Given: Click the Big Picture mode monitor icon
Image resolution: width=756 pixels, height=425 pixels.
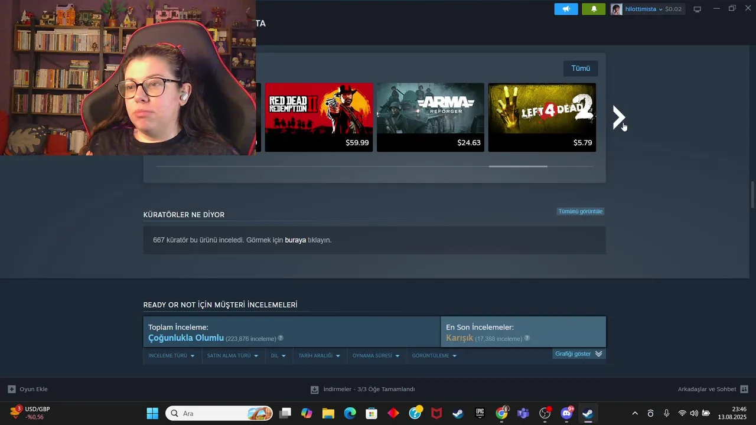Looking at the screenshot, I should pyautogui.click(x=697, y=9).
